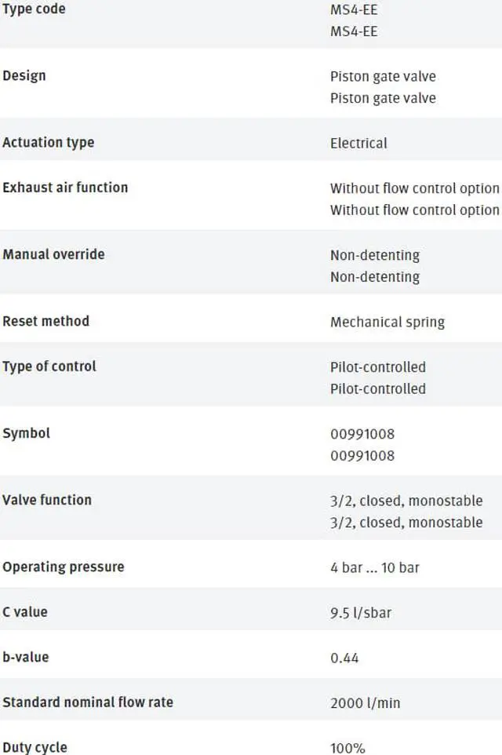Click the Actuation type label
The width and height of the screenshot is (502, 755).
[x=48, y=143]
